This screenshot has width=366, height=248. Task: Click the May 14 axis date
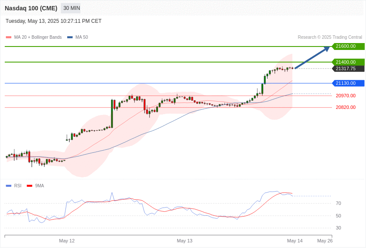click(x=295, y=241)
